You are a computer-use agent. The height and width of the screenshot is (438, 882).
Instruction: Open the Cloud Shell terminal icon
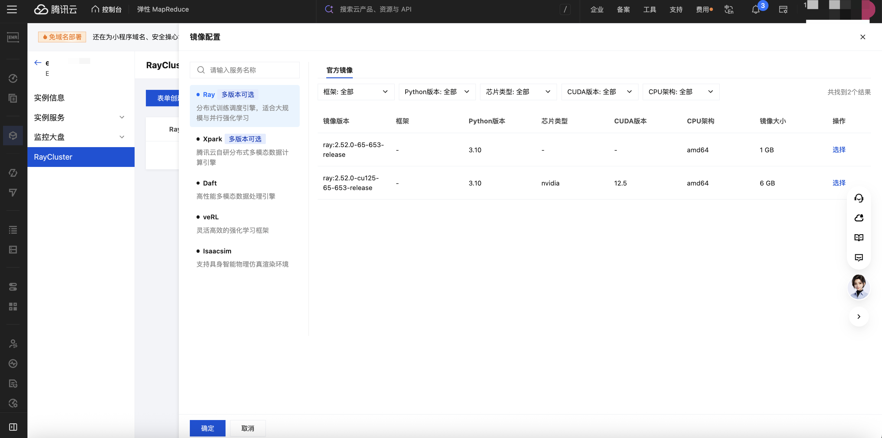(x=783, y=9)
